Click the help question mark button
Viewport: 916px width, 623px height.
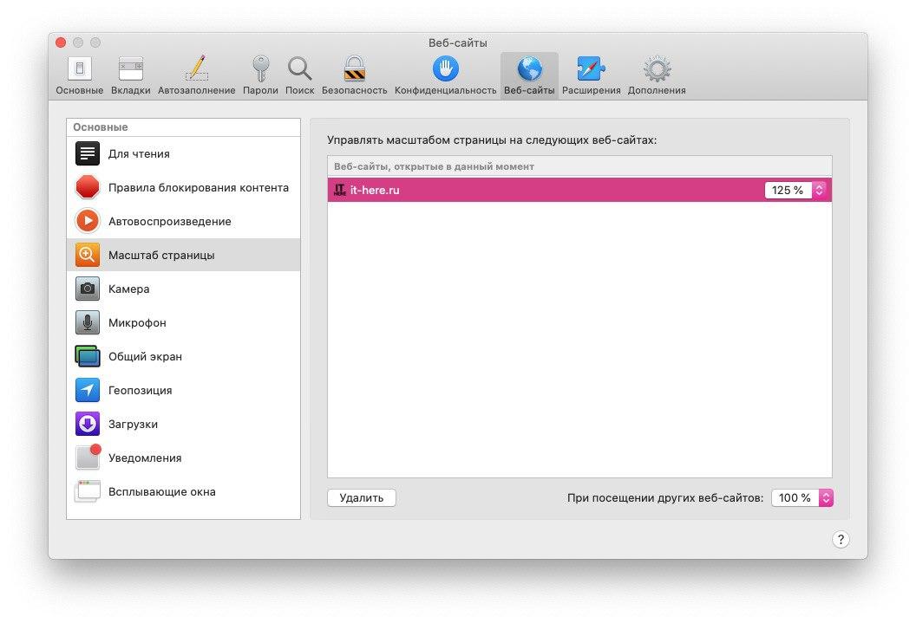click(x=840, y=540)
